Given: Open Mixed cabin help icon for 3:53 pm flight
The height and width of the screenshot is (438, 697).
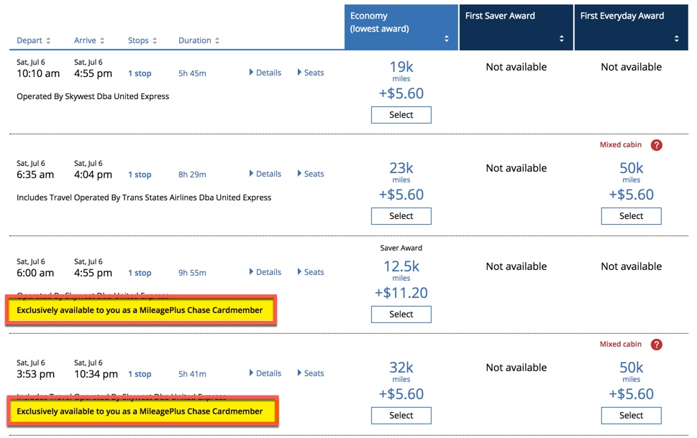Looking at the screenshot, I should [656, 345].
